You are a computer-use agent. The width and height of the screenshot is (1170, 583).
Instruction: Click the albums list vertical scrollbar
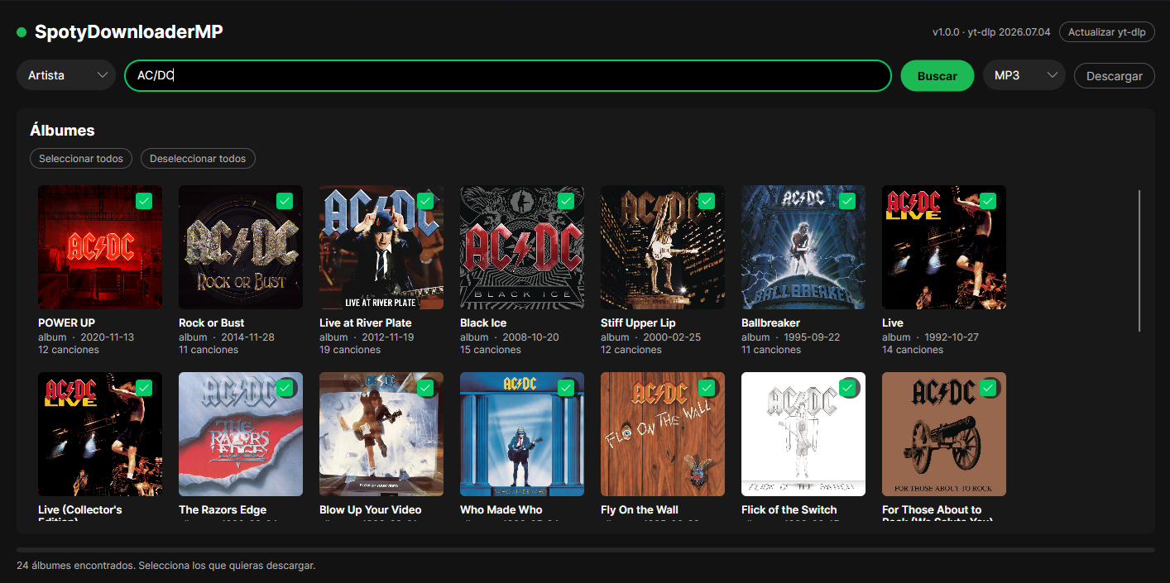pyautogui.click(x=1139, y=260)
